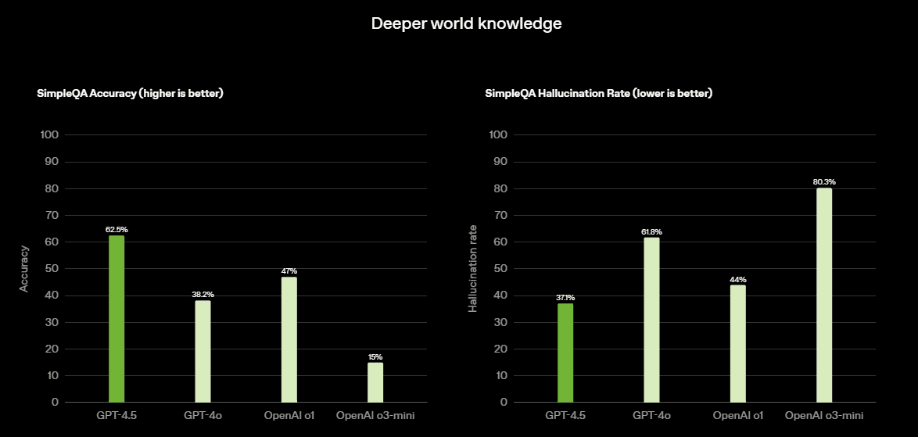Click the '80.3%' value label

(x=823, y=182)
